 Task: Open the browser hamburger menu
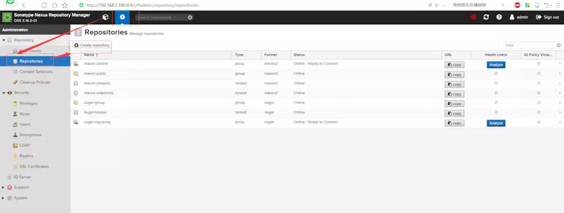click(558, 6)
